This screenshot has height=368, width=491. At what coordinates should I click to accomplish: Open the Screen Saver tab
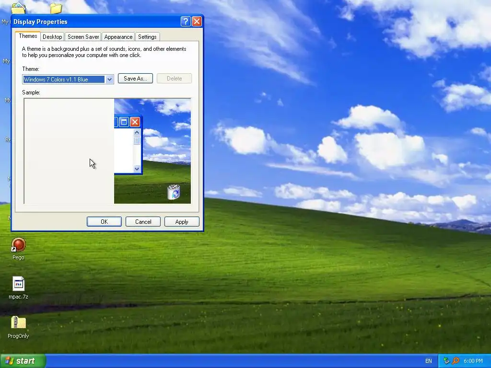pos(83,37)
